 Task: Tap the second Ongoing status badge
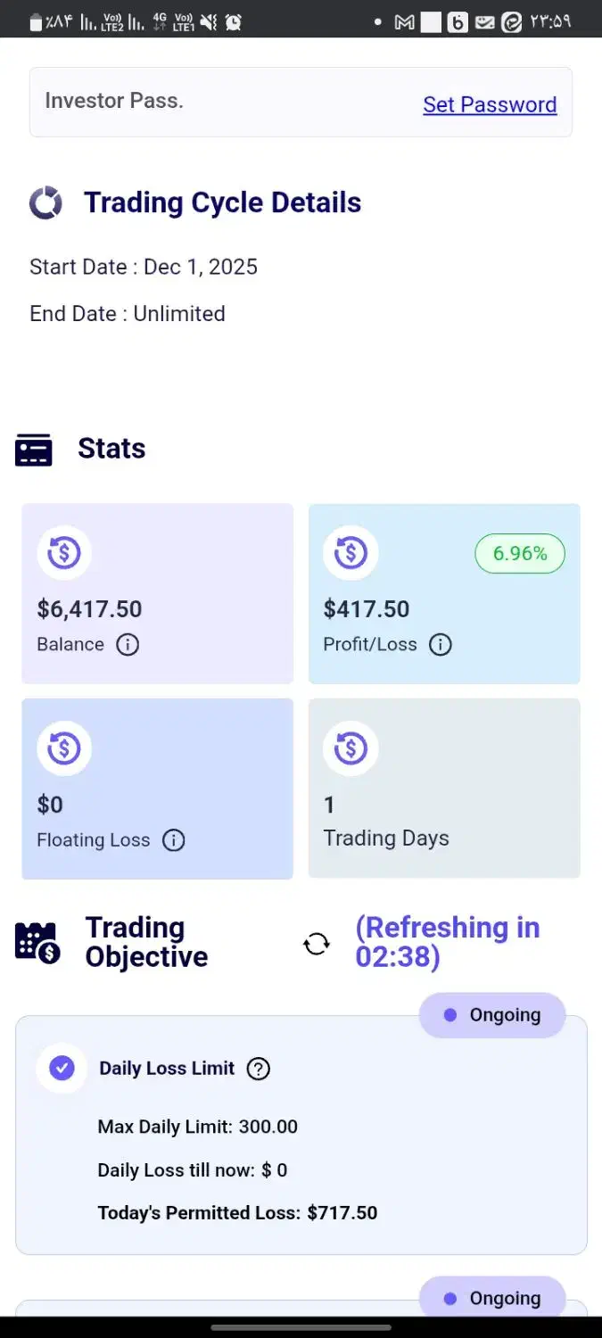(492, 1298)
